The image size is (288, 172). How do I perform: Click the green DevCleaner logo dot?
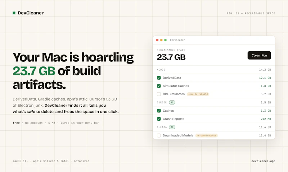click(x=14, y=13)
